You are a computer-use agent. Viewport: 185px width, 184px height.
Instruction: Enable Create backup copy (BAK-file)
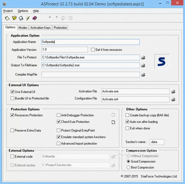coord(127,115)
